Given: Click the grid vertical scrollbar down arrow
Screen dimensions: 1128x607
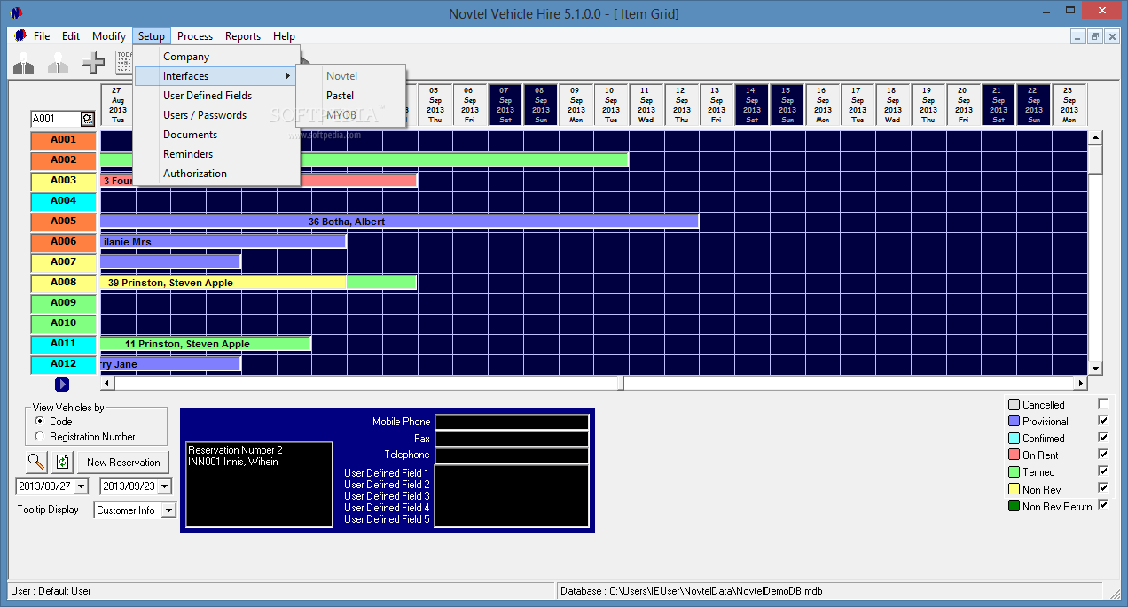Looking at the screenshot, I should [x=1095, y=368].
